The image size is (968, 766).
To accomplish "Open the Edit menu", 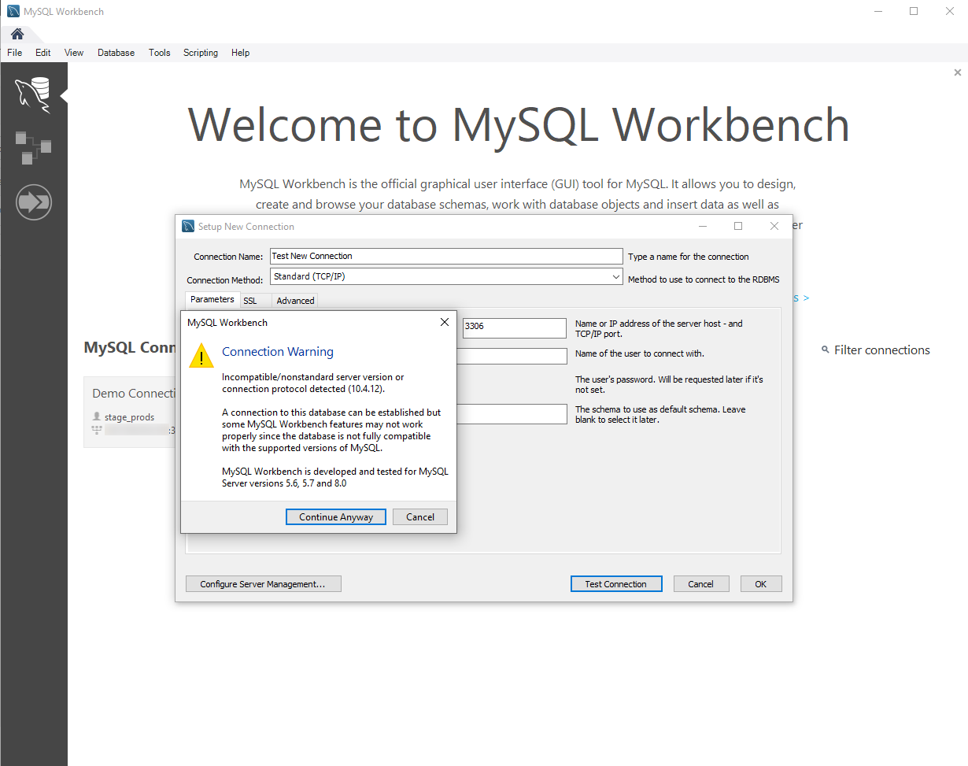I will click(x=42, y=53).
